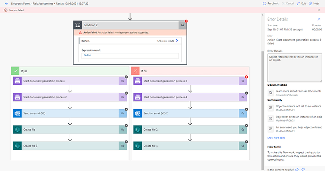
Task: Click Outlook icon of 'Send an email (V2)'
Action: tap(17, 113)
